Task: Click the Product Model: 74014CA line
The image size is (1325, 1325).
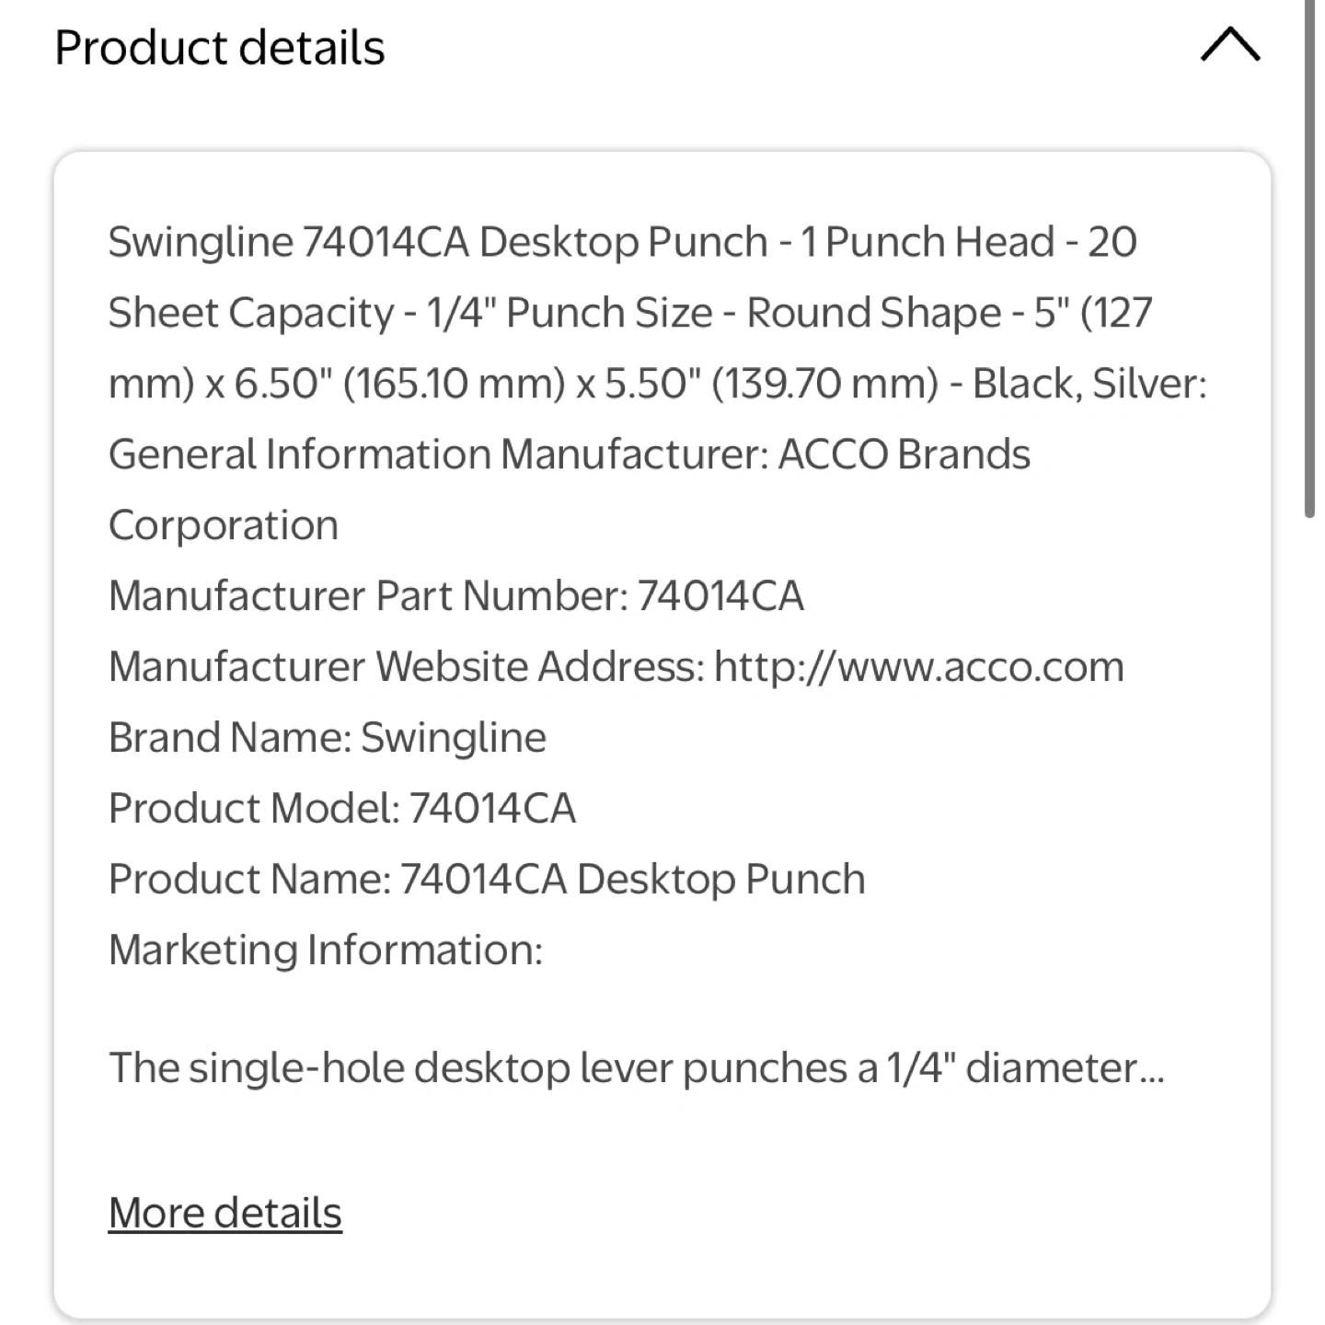Action: (x=341, y=808)
